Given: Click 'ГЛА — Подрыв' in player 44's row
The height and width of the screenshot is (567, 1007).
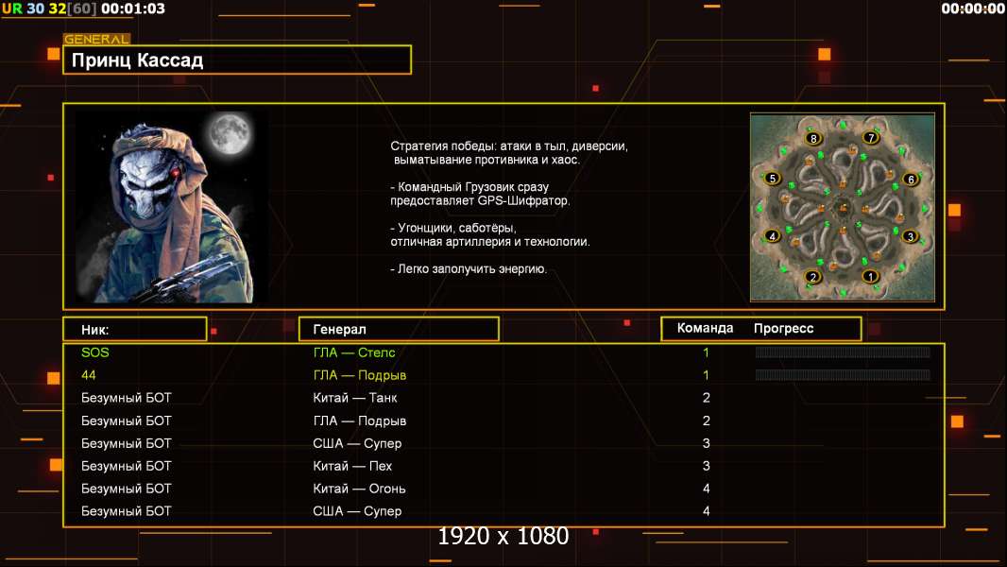Looking at the screenshot, I should point(360,375).
